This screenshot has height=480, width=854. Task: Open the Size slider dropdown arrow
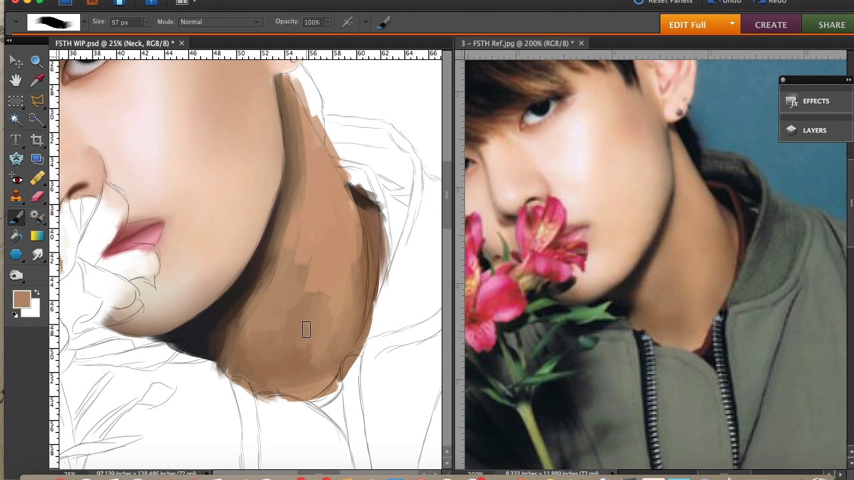146,22
